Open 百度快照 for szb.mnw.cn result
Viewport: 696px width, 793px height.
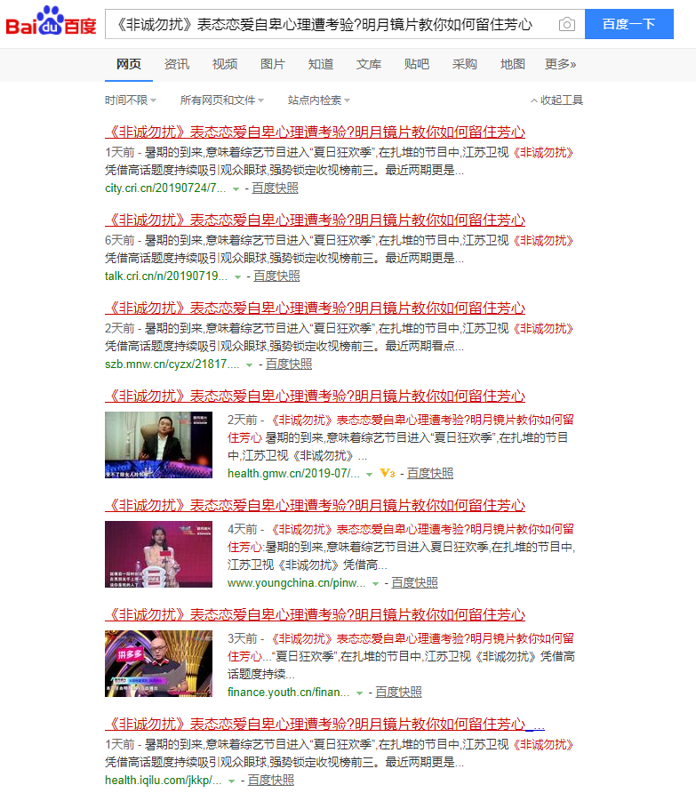click(289, 364)
